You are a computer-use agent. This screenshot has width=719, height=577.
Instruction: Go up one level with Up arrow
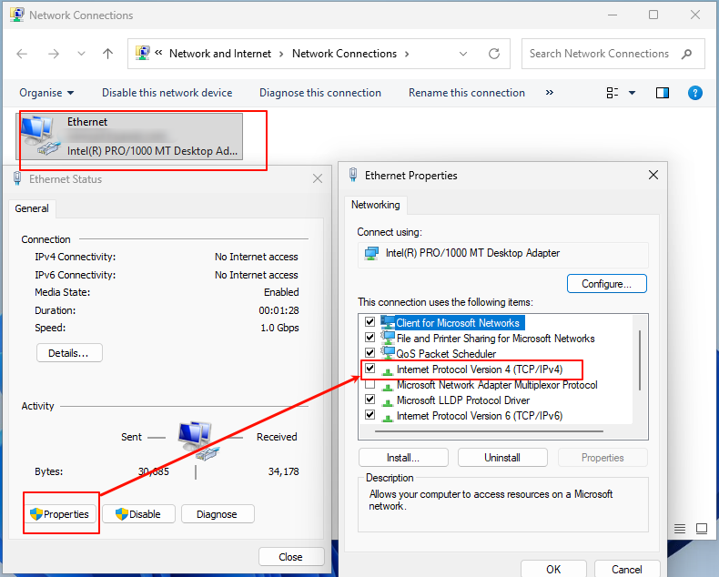click(x=107, y=54)
